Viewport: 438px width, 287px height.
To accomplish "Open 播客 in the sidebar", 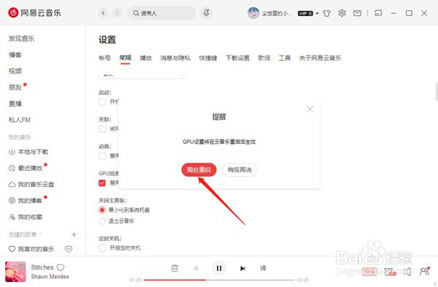I will [15, 55].
